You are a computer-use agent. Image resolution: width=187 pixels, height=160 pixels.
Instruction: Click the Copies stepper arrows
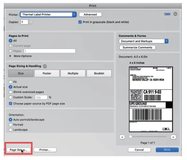tap(31, 22)
